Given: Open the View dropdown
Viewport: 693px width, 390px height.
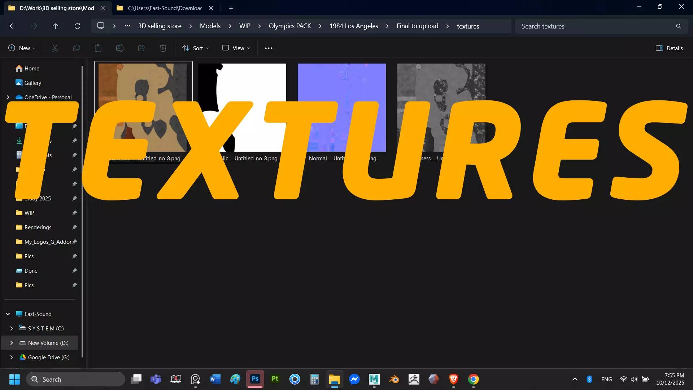Looking at the screenshot, I should 236,48.
